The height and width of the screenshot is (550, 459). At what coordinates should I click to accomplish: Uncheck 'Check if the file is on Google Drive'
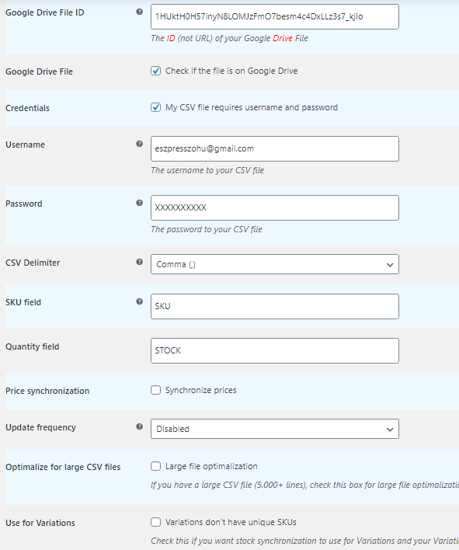[155, 71]
